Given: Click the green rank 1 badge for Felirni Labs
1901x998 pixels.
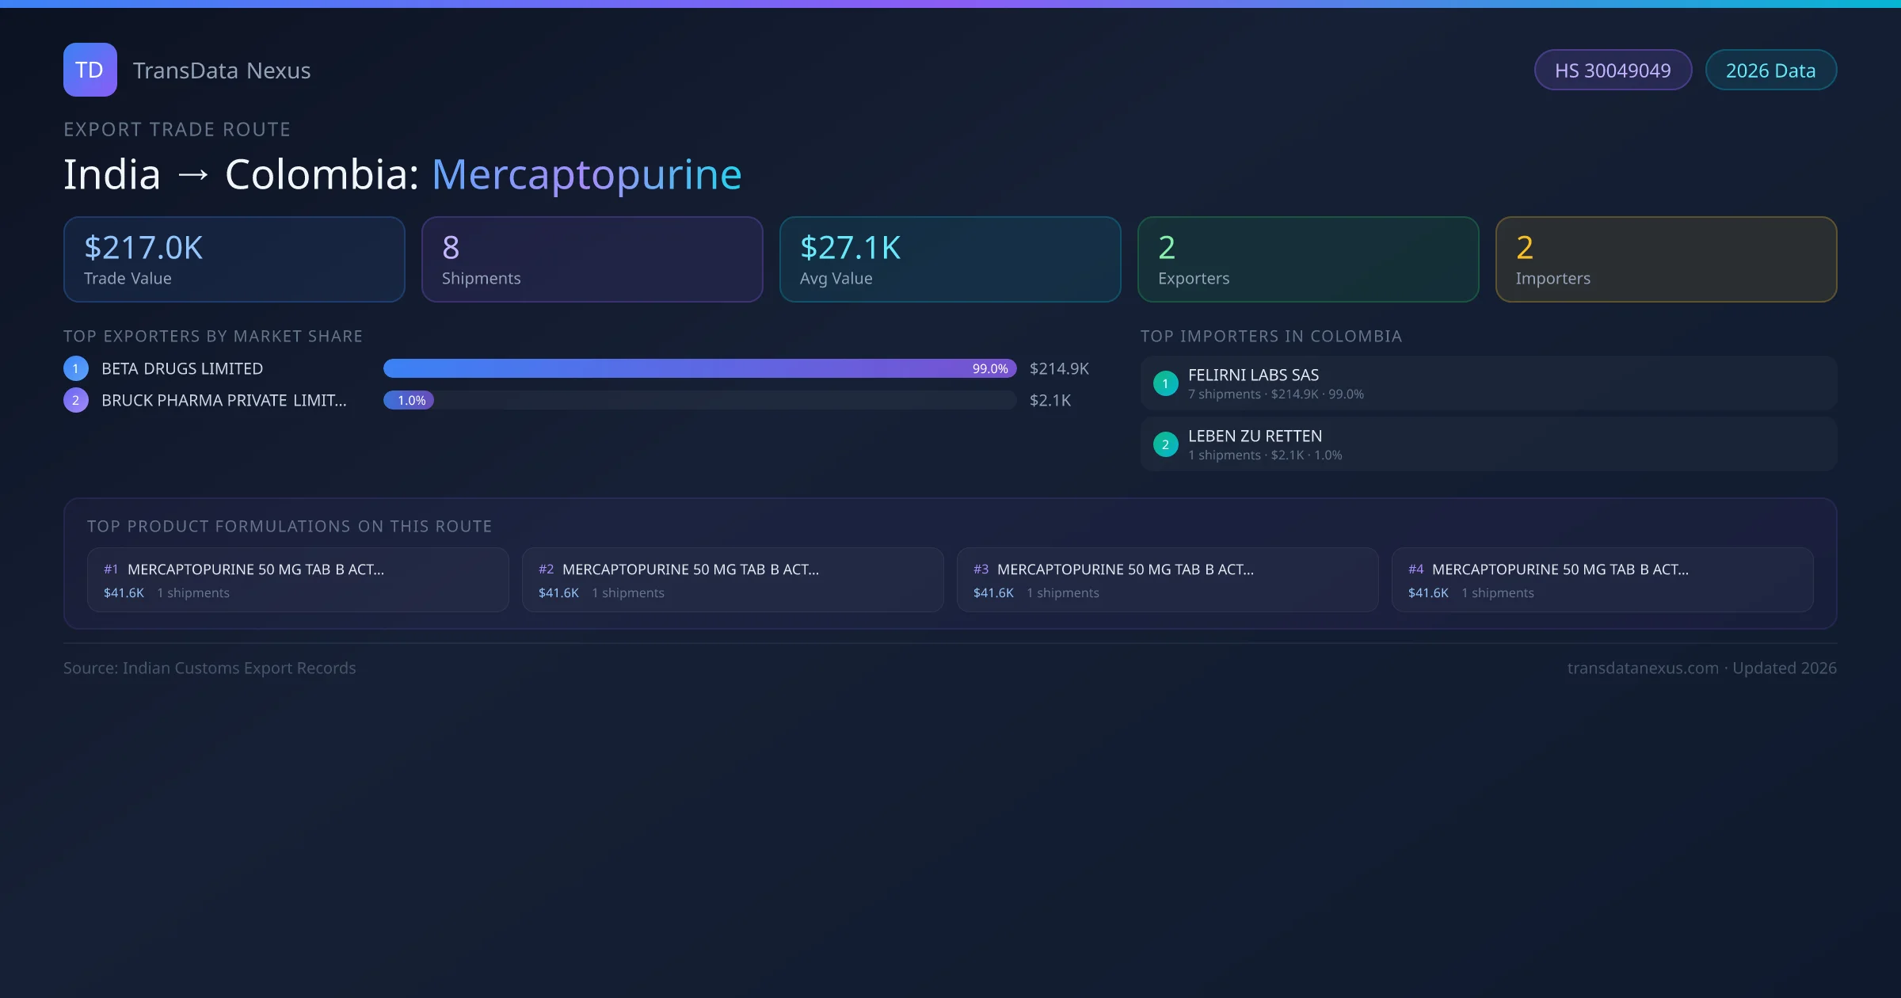Looking at the screenshot, I should (1165, 383).
